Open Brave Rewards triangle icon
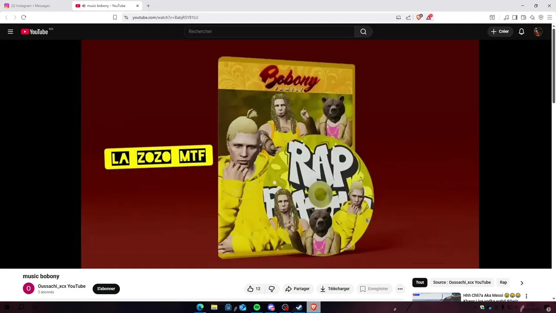The image size is (556, 313). tap(429, 17)
